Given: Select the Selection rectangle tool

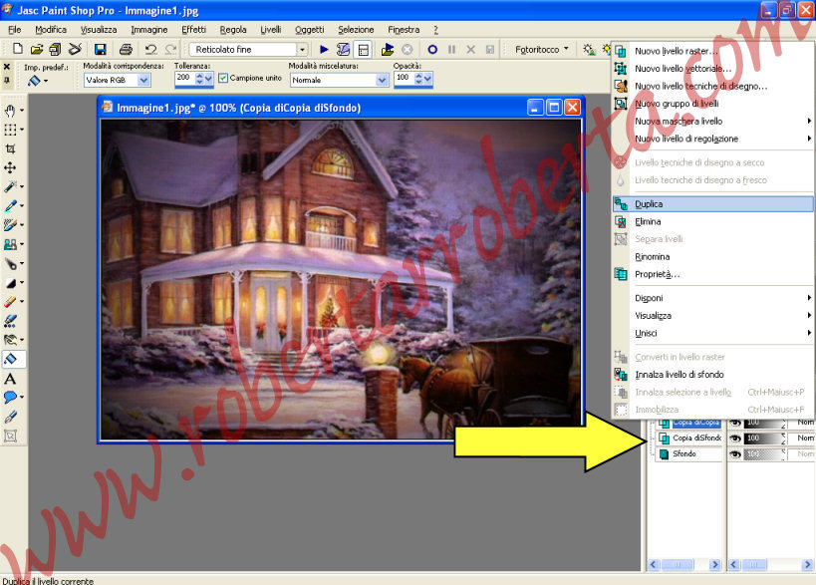Looking at the screenshot, I should tap(10, 130).
